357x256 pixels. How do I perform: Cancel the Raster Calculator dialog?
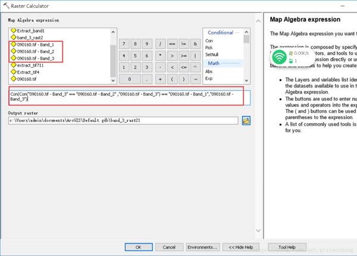pos(169,247)
